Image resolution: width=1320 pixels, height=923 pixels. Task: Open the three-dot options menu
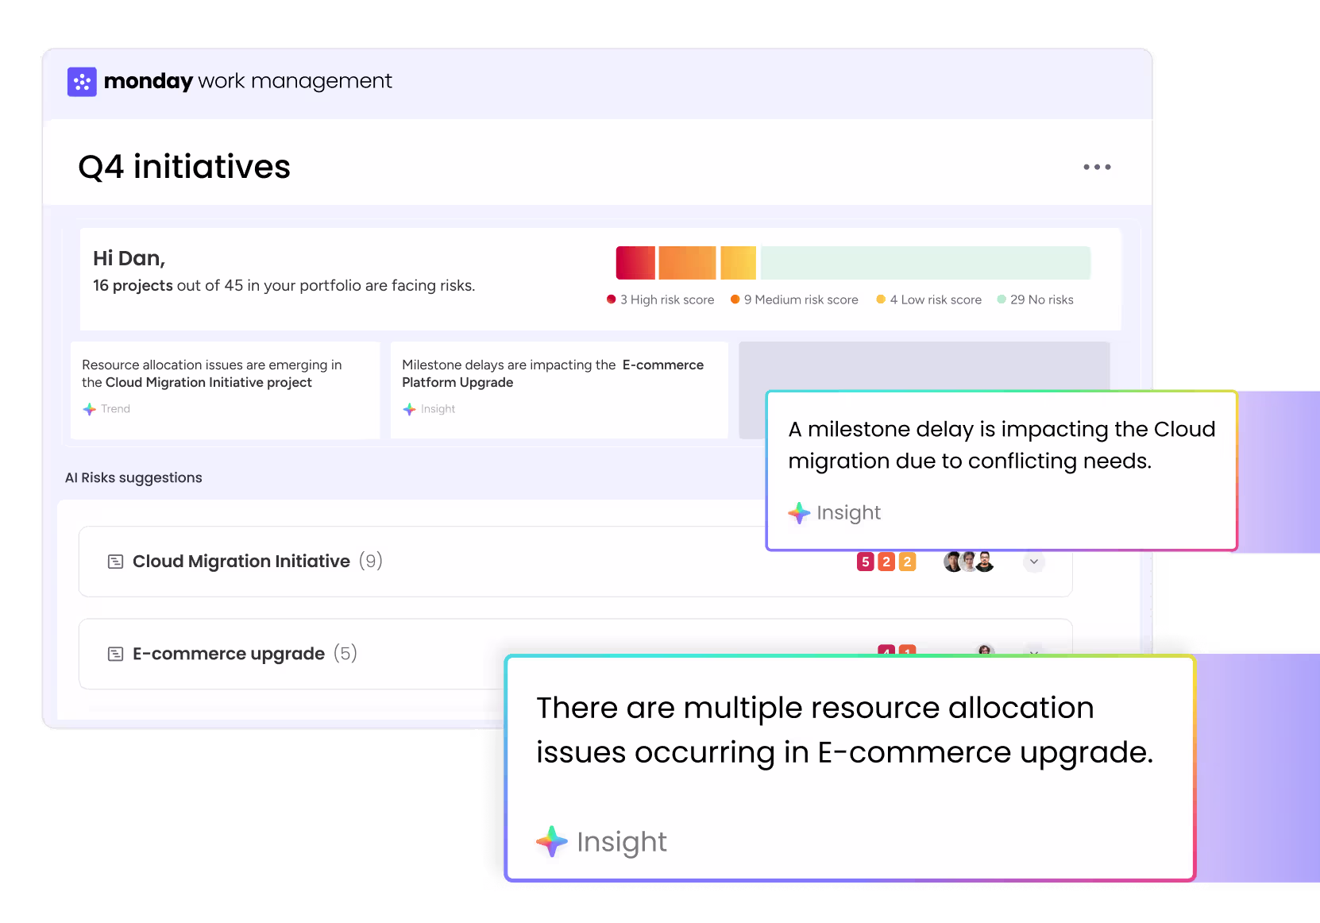(1097, 167)
